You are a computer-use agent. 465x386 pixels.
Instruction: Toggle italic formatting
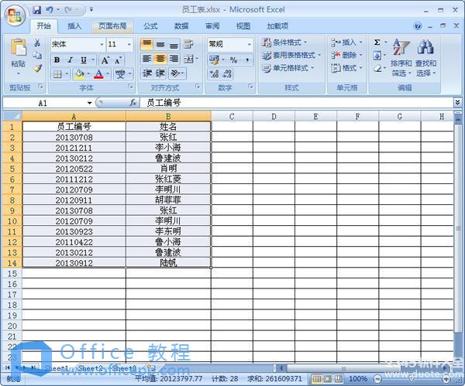[x=70, y=60]
